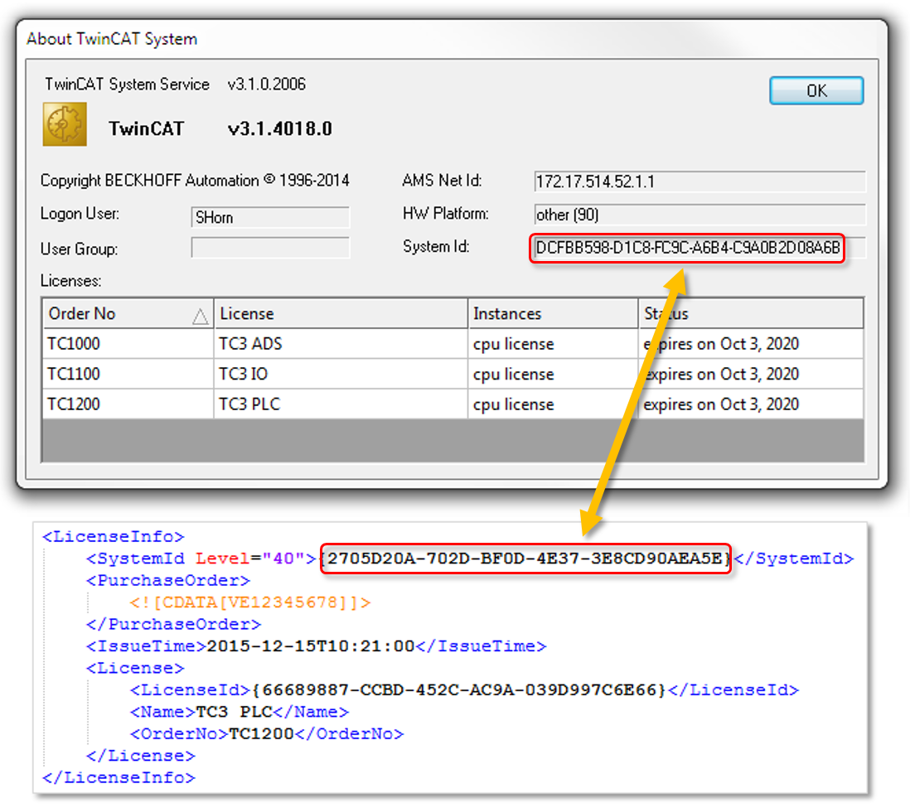The image size is (910, 808).
Task: Select the TC1100 order row
Action: [453, 374]
